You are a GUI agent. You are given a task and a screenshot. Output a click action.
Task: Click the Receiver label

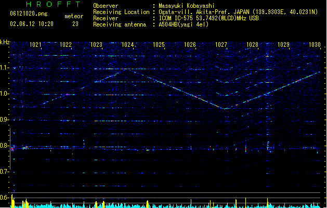click(x=106, y=18)
